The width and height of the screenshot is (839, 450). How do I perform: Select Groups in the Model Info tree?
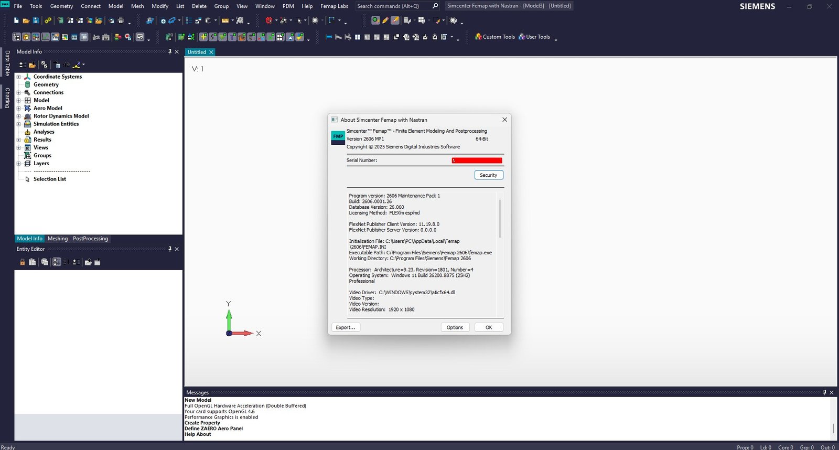click(x=42, y=155)
